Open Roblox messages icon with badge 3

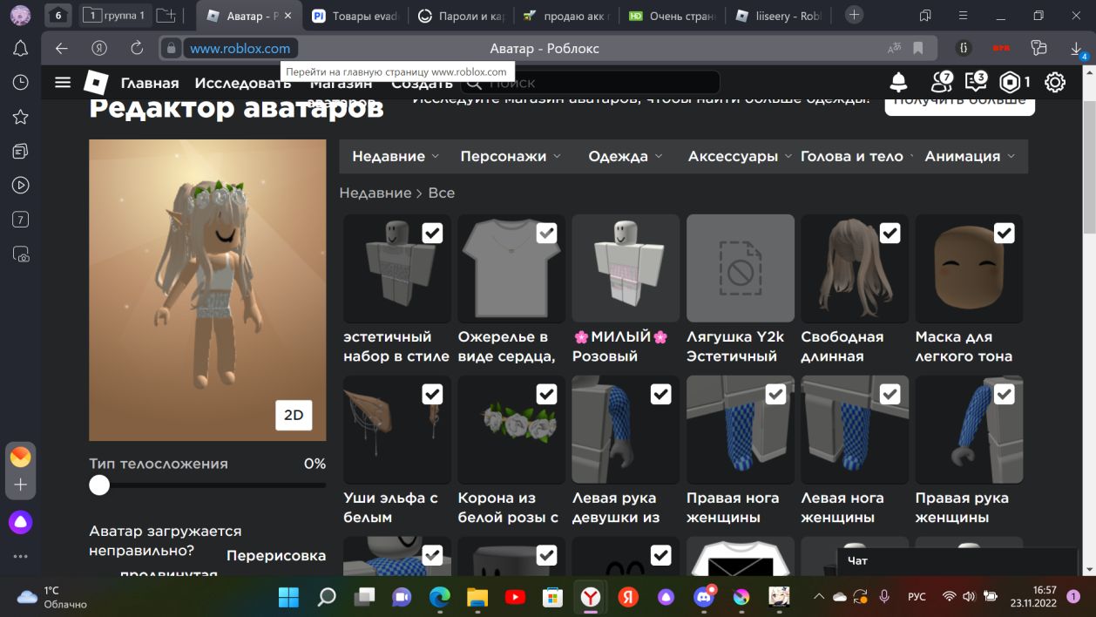click(976, 82)
